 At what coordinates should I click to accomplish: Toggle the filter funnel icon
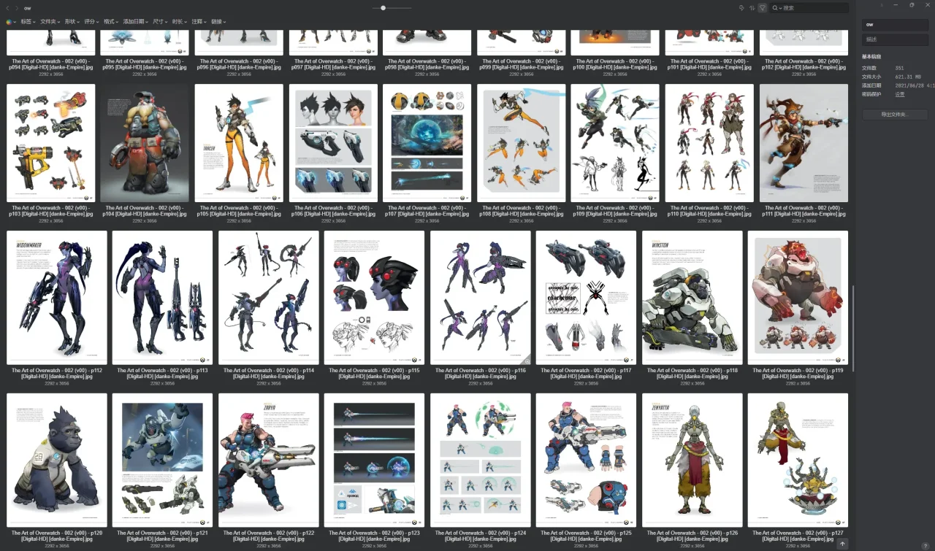pyautogui.click(x=762, y=8)
